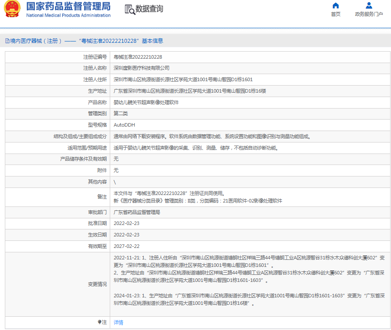Click remark line starting 本文件与
Viewport: 391px width, 330px height.
(x=169, y=193)
